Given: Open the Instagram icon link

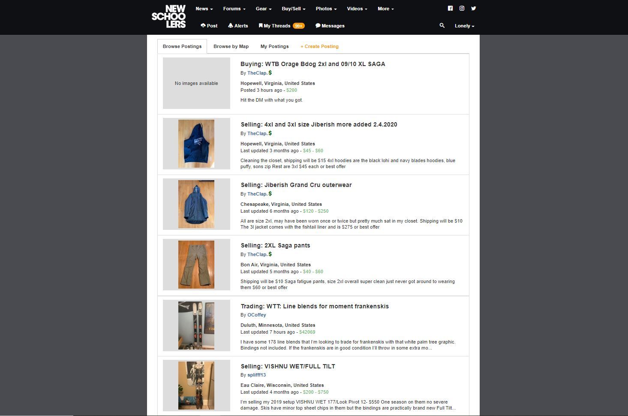Looking at the screenshot, I should pos(462,8).
